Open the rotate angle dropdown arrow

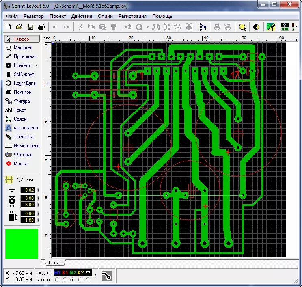(147, 27)
